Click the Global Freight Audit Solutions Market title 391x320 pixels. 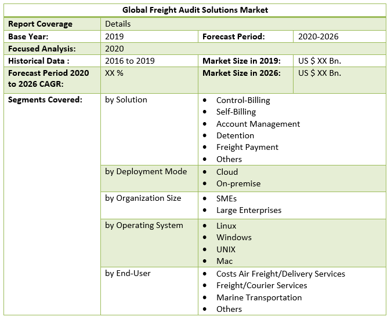click(195, 10)
